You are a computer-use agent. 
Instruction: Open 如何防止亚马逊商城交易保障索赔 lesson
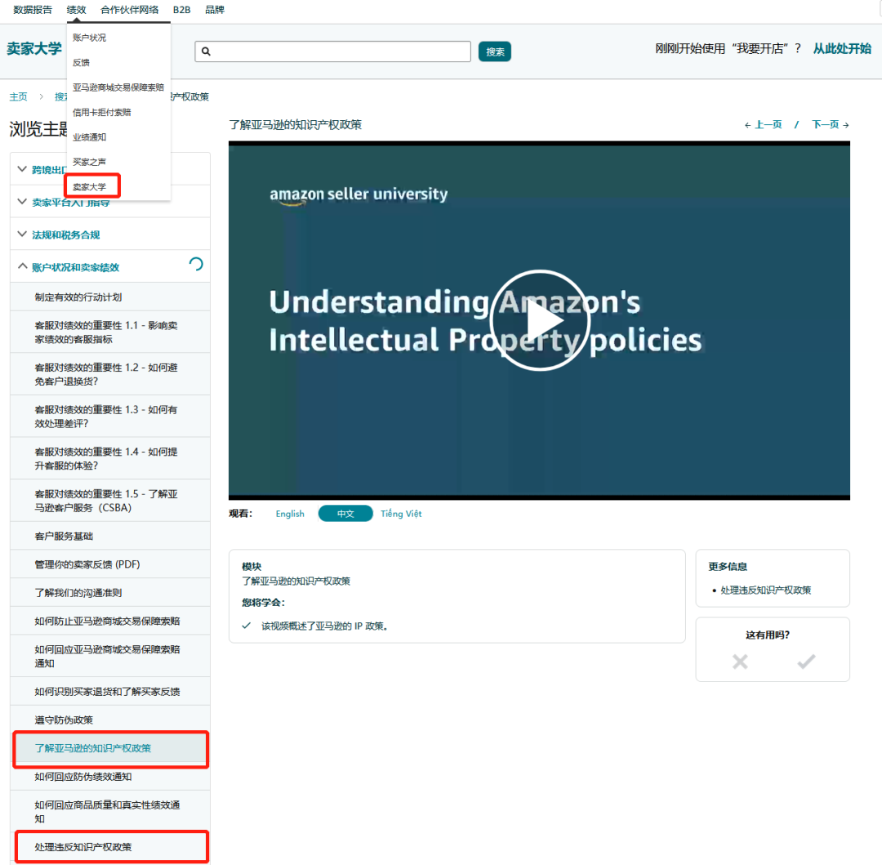[110, 621]
